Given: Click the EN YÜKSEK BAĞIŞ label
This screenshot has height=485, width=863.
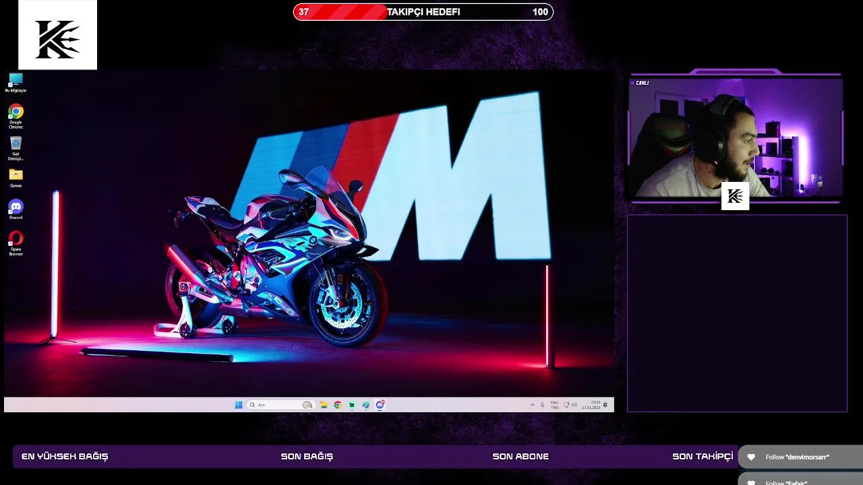Looking at the screenshot, I should 65,457.
